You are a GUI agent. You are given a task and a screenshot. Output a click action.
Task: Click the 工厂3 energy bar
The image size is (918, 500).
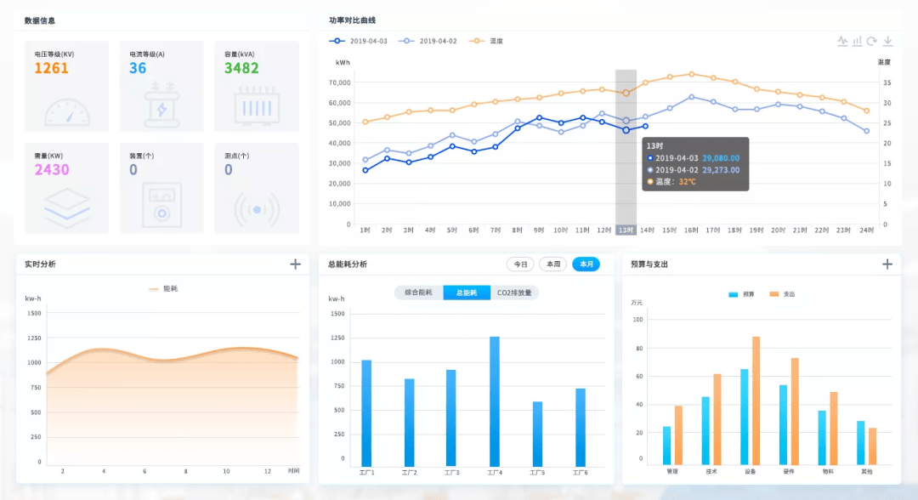450,418
